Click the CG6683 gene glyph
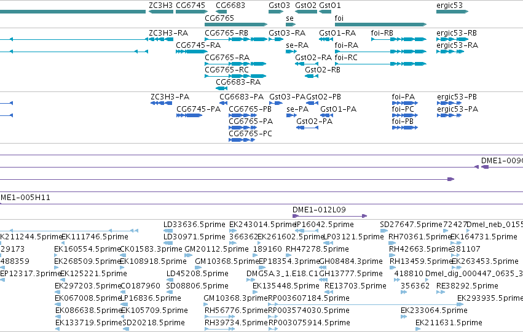This screenshot has width=523, height=332. click(x=221, y=12)
